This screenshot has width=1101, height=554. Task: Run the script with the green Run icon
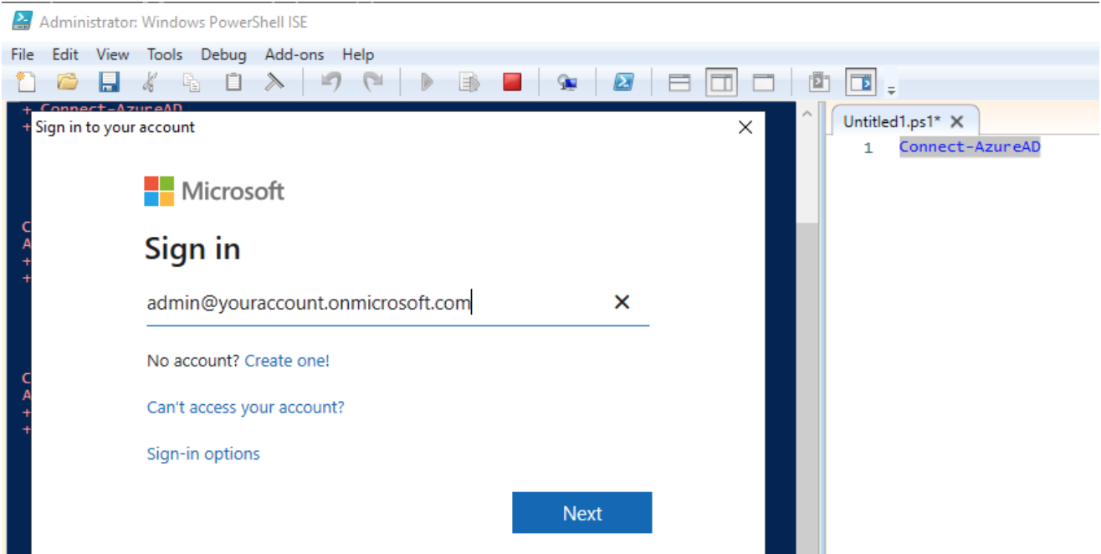[427, 81]
